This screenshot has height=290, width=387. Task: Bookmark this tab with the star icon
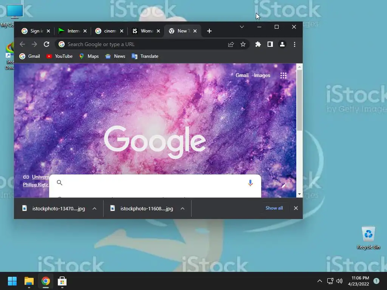(243, 45)
